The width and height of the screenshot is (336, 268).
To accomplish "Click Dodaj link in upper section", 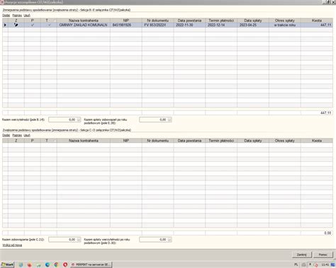I will click(x=6, y=16).
